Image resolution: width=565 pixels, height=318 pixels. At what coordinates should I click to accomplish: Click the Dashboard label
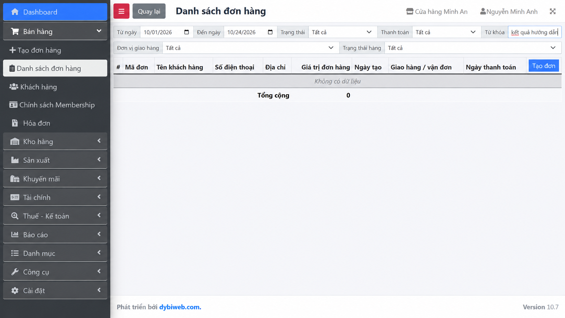coord(40,12)
